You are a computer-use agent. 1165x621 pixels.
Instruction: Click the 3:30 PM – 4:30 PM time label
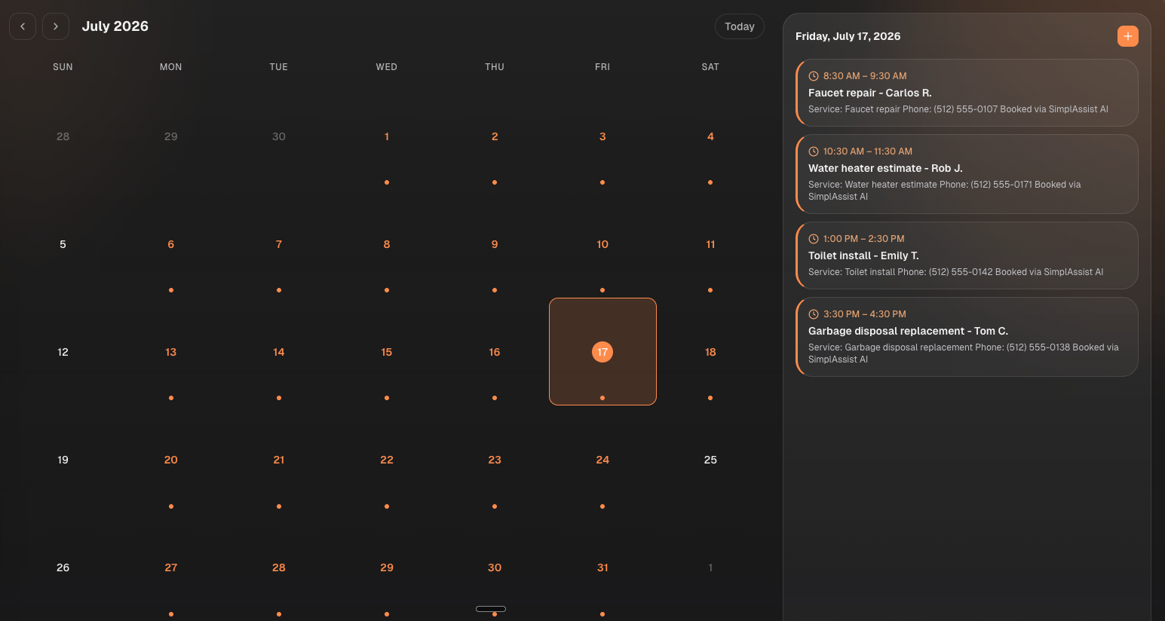[865, 314]
